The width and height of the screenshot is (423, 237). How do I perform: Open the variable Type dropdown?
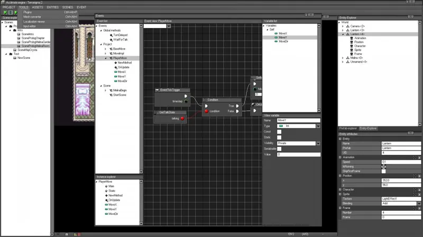click(318, 126)
